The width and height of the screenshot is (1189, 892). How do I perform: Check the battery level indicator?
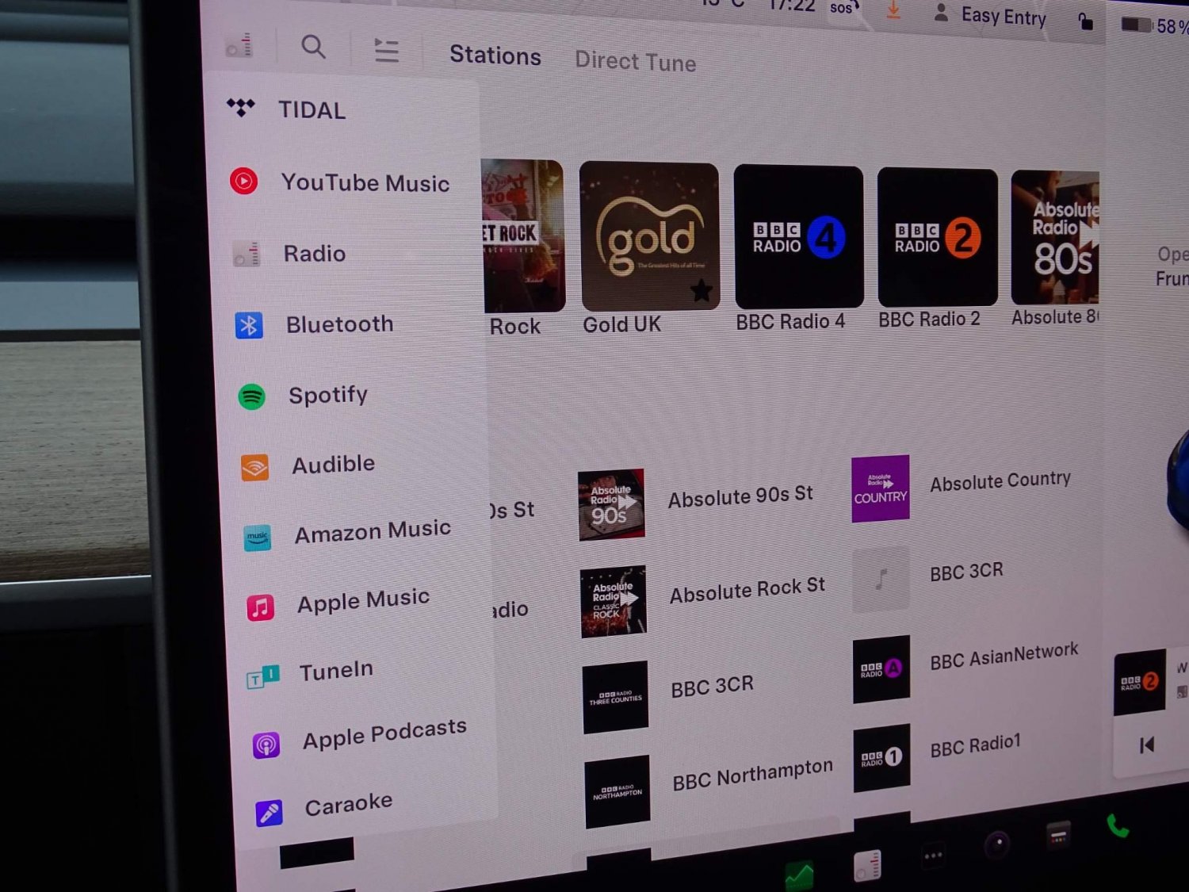[1154, 25]
